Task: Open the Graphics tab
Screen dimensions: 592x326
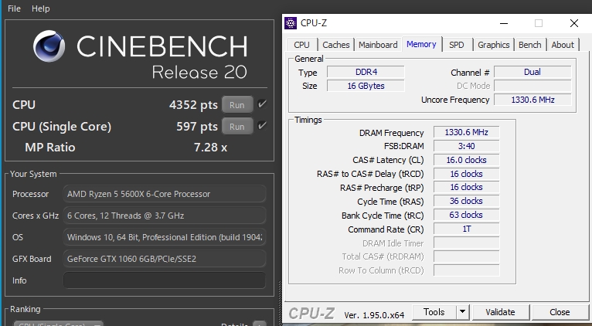Action: click(493, 45)
